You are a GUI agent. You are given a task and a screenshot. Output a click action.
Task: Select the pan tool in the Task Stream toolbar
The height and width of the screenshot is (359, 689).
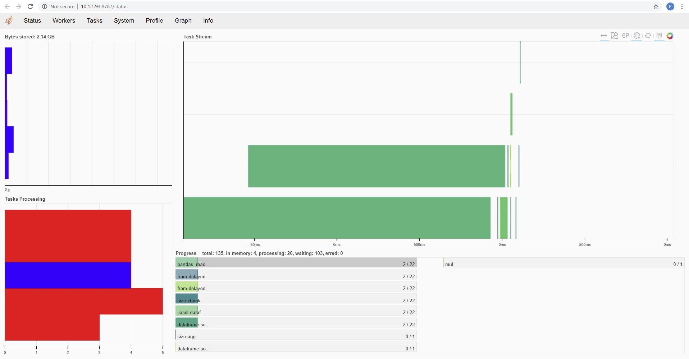tap(604, 36)
